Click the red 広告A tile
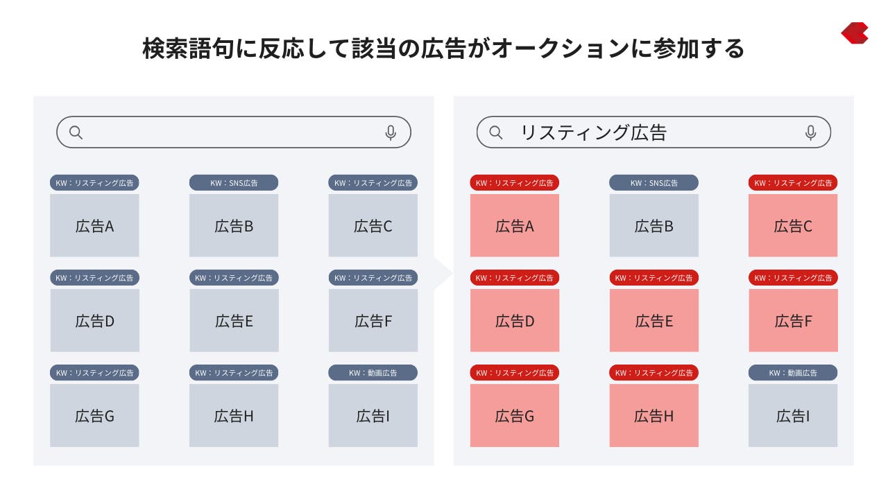Viewport: 888px width, 499px height. (x=515, y=225)
